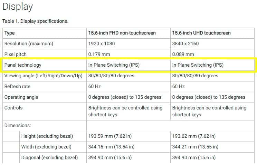The height and width of the screenshot is (165, 257).
Task: Select the 'Pixel pitch' row label
Action: (x=16, y=54)
